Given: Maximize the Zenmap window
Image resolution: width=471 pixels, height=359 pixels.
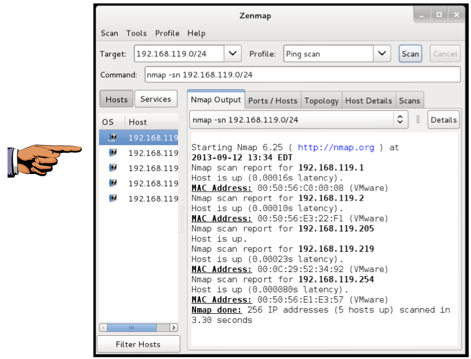Looking at the screenshot, I should [x=439, y=14].
